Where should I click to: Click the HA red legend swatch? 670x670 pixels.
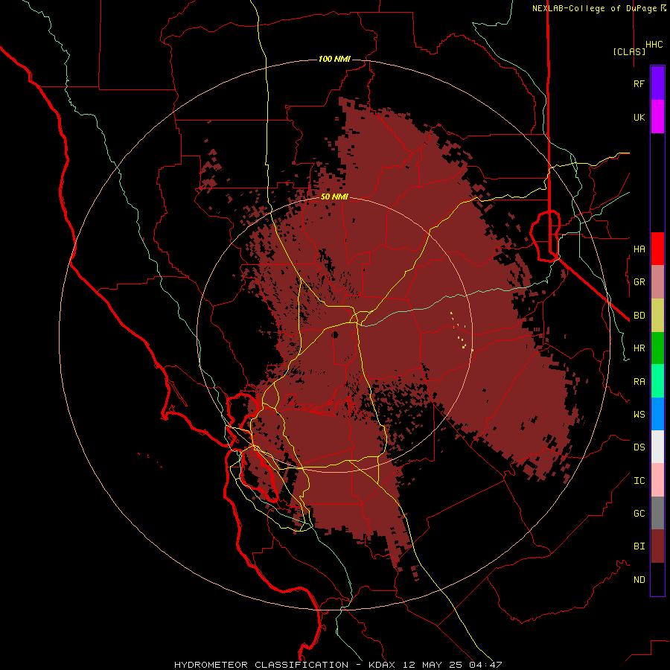click(657, 249)
